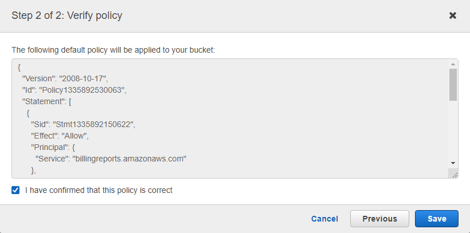Go back with the Previous button

[379, 219]
